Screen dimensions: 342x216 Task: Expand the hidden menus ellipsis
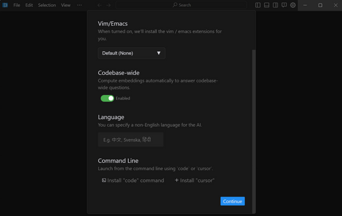tap(79, 5)
